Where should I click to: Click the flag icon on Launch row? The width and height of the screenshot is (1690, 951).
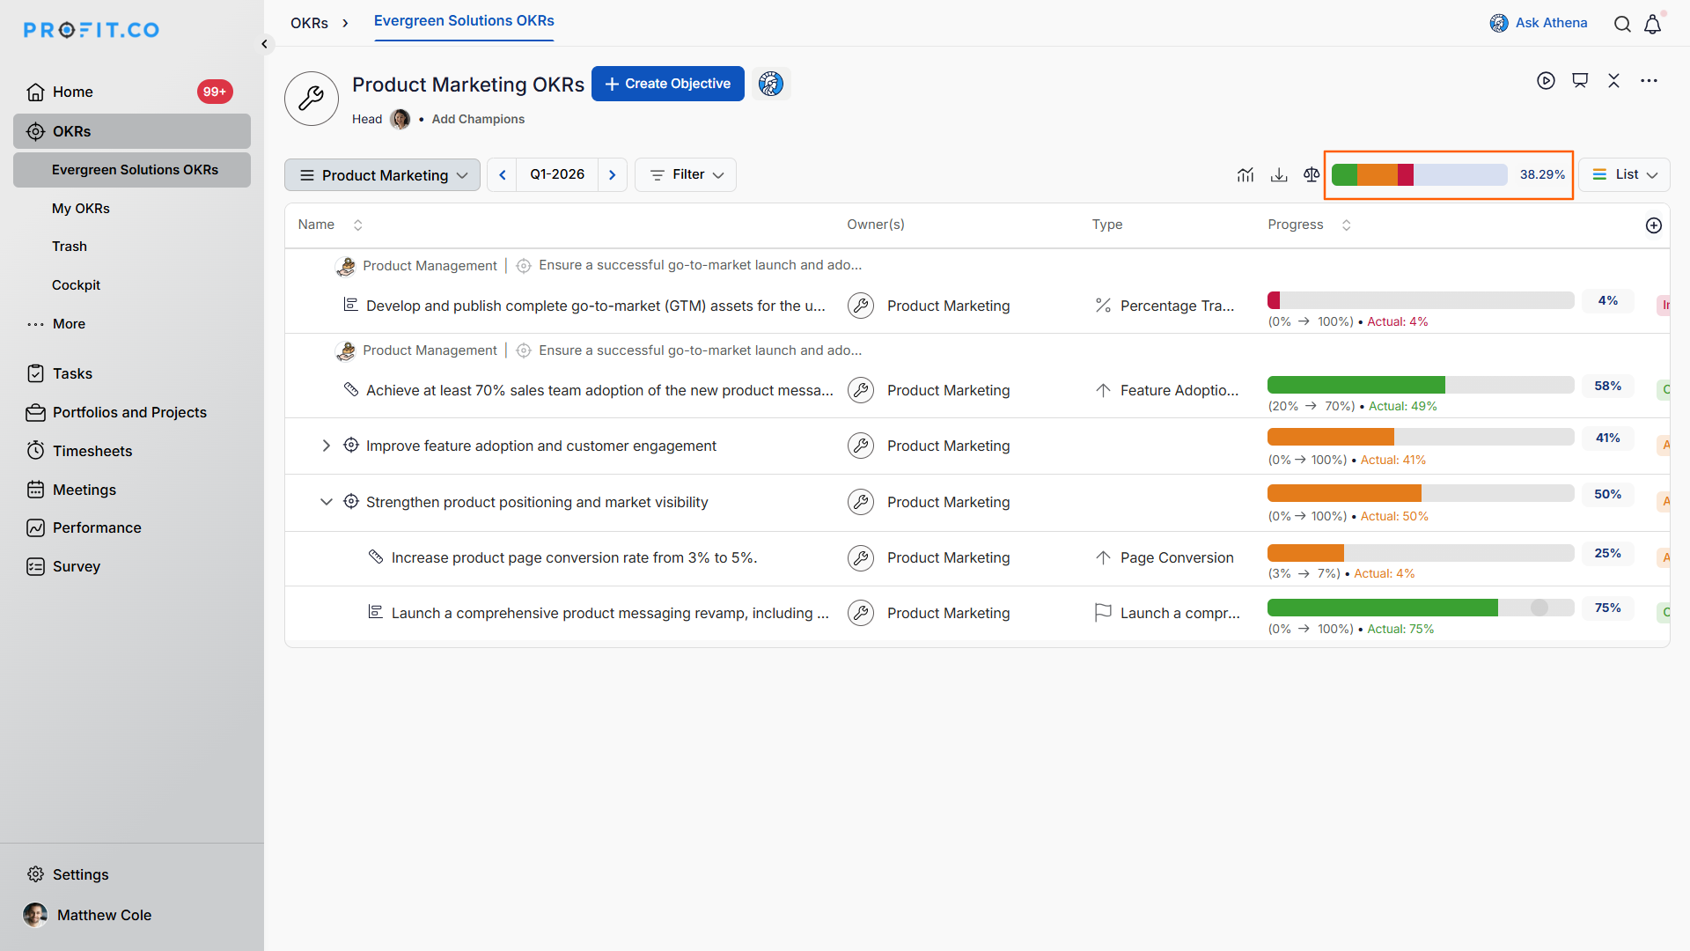[1103, 613]
